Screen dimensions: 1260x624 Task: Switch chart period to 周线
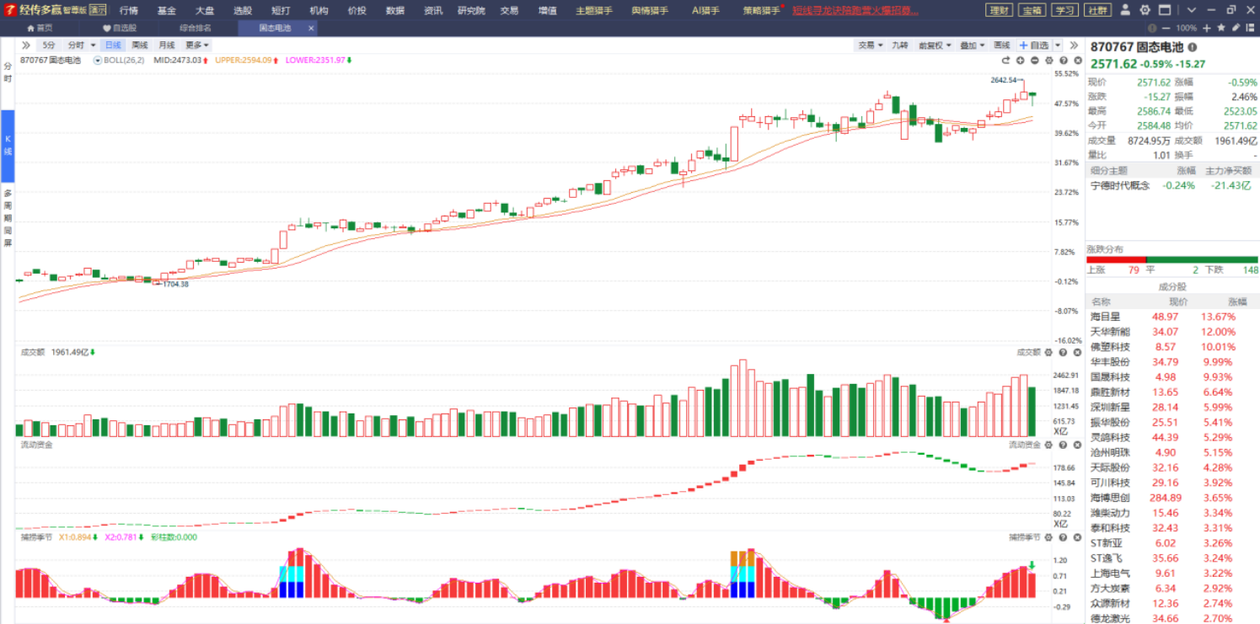140,45
